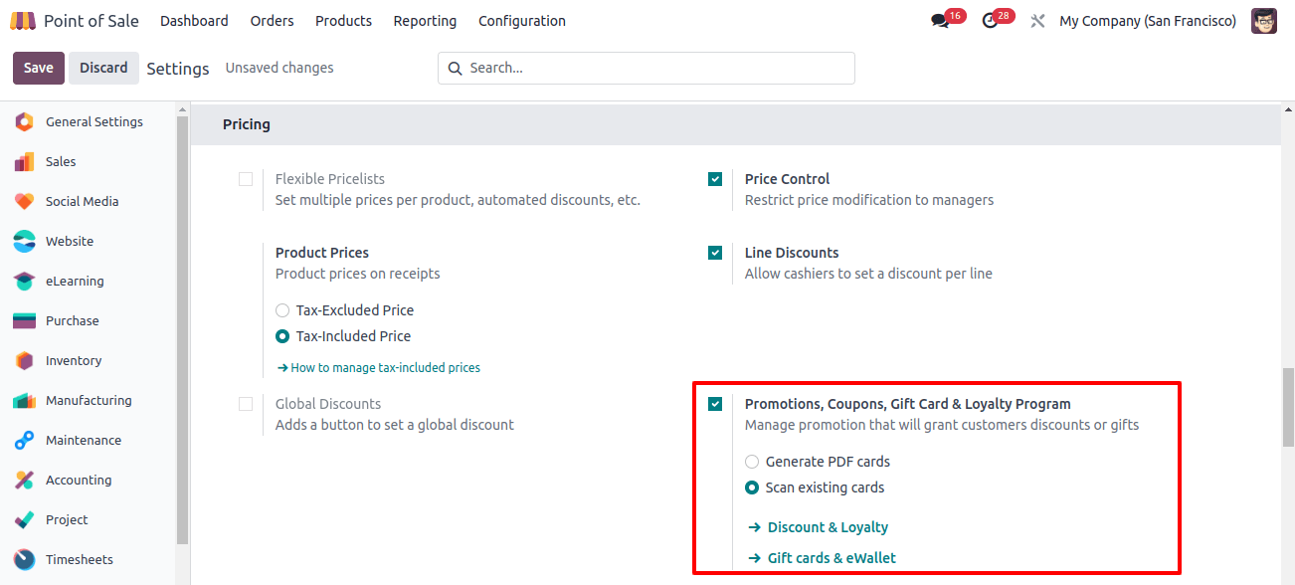Click the Product Prices label

pyautogui.click(x=322, y=253)
